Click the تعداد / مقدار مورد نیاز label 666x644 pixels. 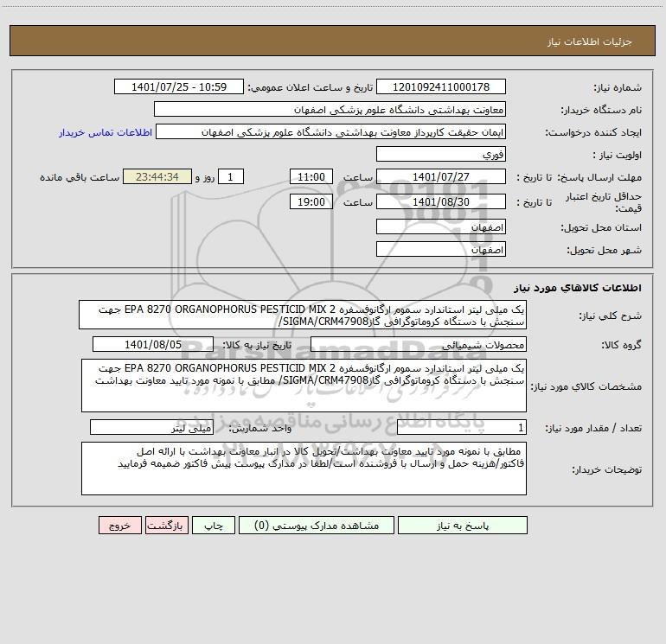pyautogui.click(x=593, y=428)
